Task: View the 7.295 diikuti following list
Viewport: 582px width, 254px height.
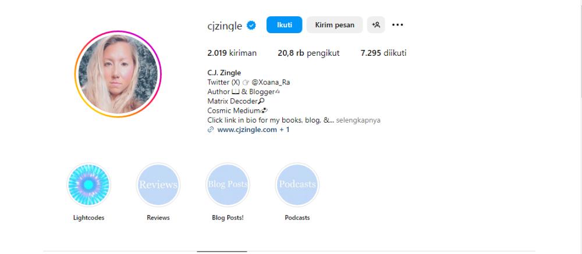Action: (x=384, y=53)
